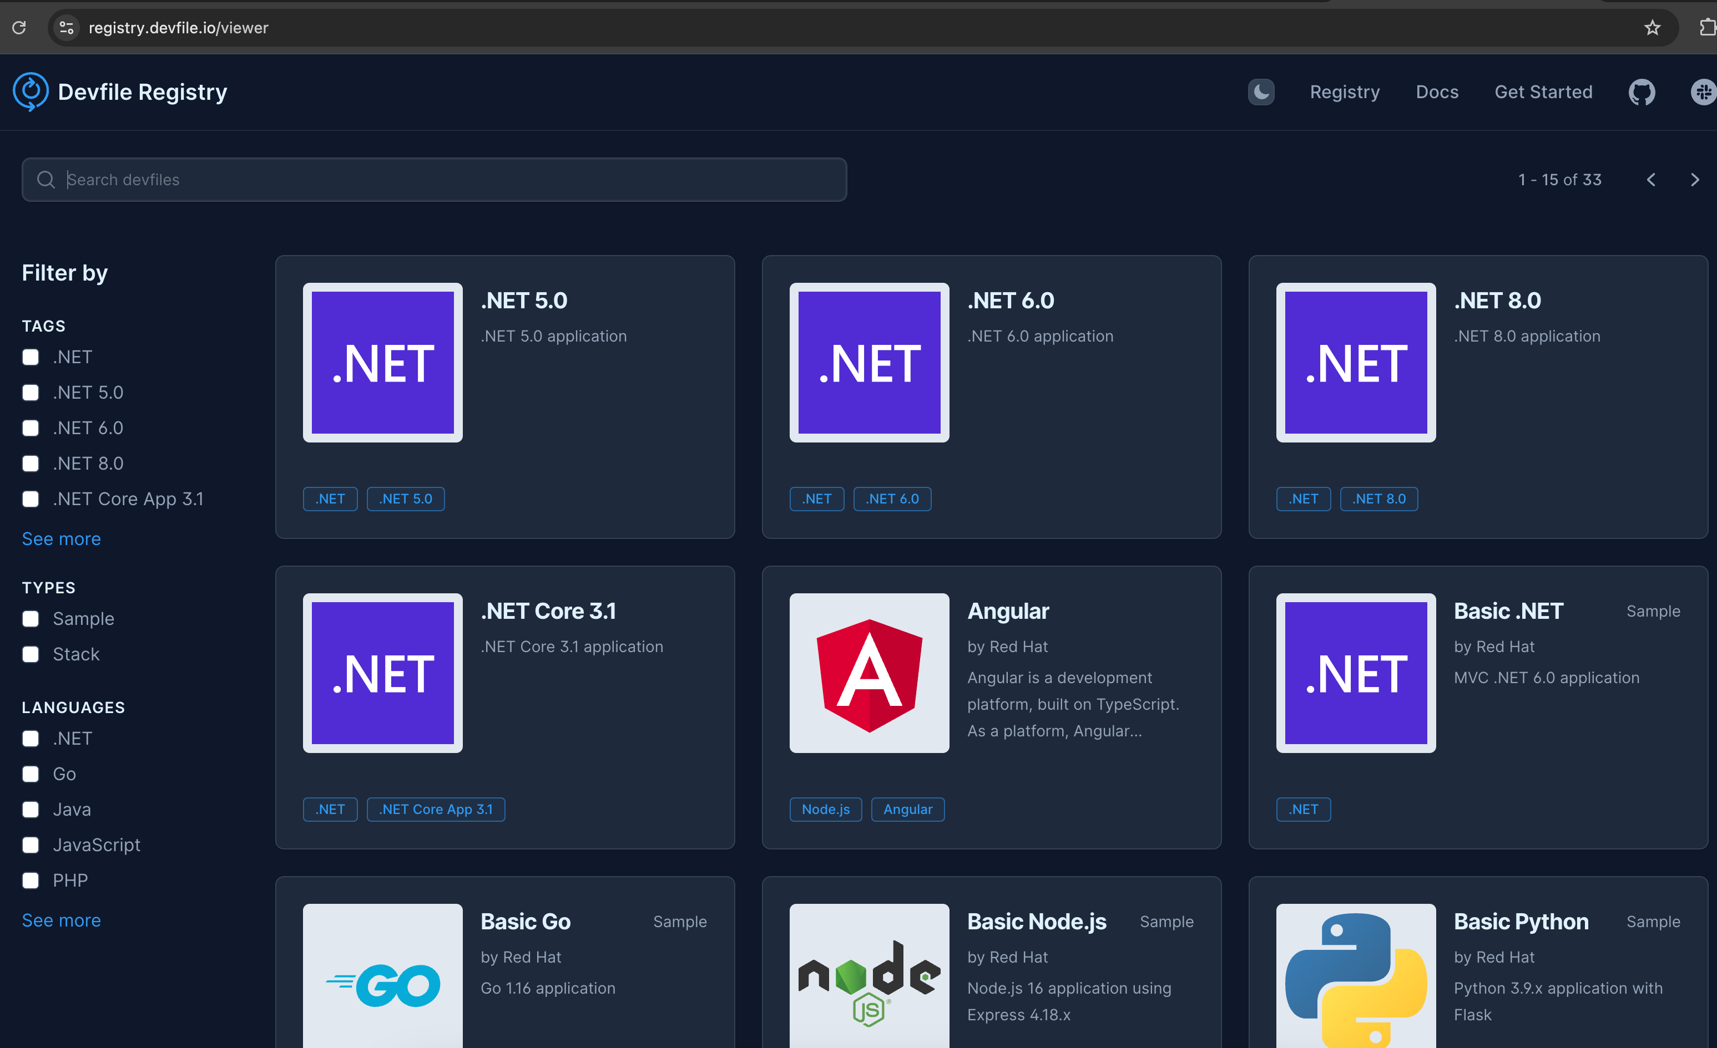Reload the page with browser refresh icon
The width and height of the screenshot is (1717, 1048).
pos(19,28)
